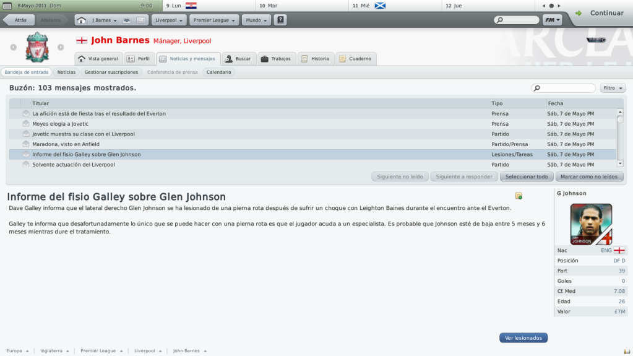The image size is (633, 356).
Task: Switch to the Buscar tab
Action: (238, 59)
